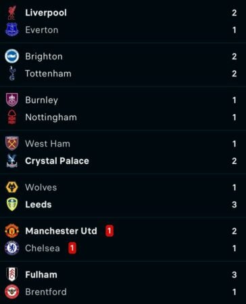Click Leeds score of 3
The image size is (246, 304).
point(235,205)
